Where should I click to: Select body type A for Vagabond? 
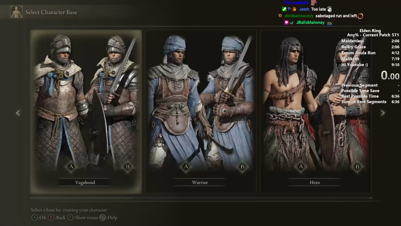pos(71,167)
